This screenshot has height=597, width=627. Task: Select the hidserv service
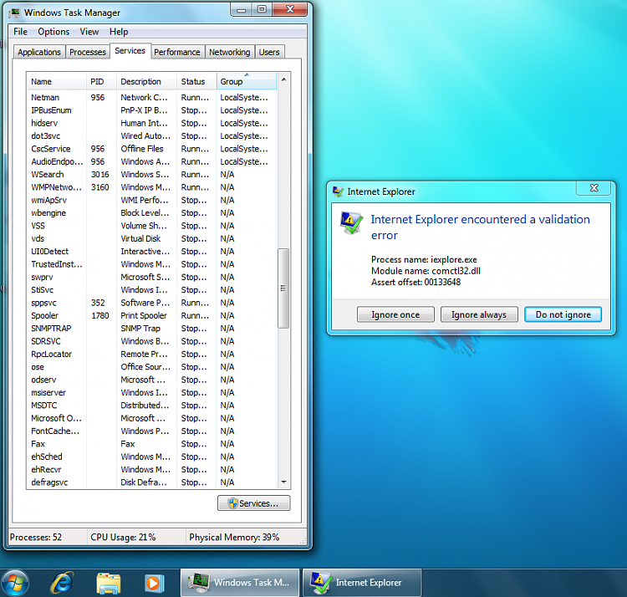pos(152,123)
